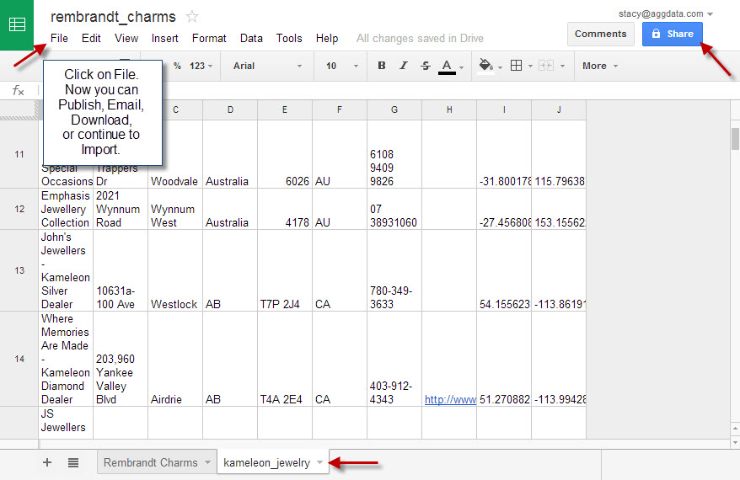Select column C header
Image resolution: width=740 pixels, height=480 pixels.
[175, 109]
